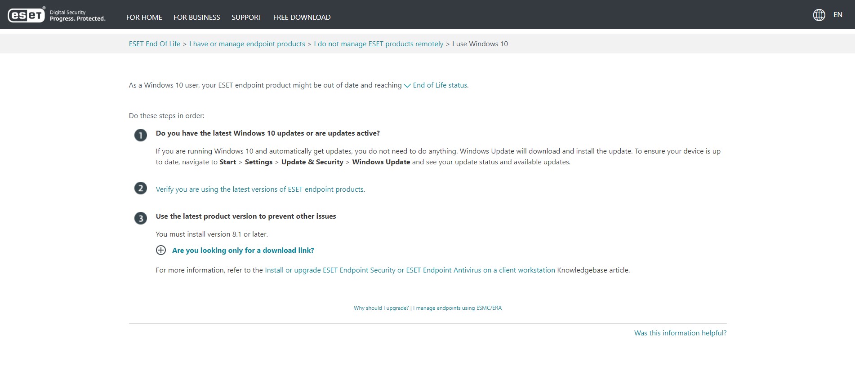Click 'Why should I upgrade?' link
855x374 pixels.
click(x=381, y=308)
